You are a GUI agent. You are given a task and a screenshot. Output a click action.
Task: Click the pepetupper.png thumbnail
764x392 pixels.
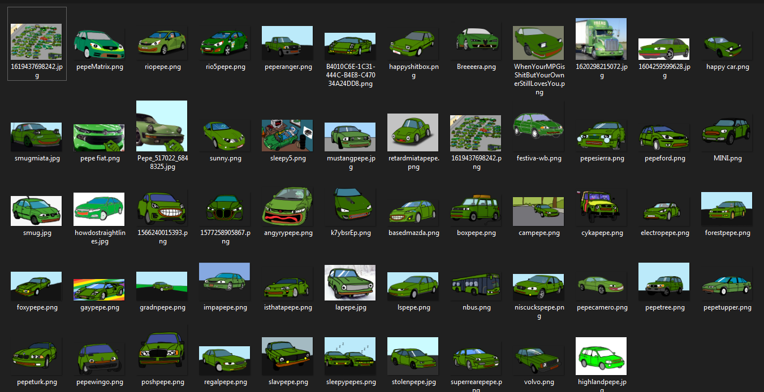[727, 287]
